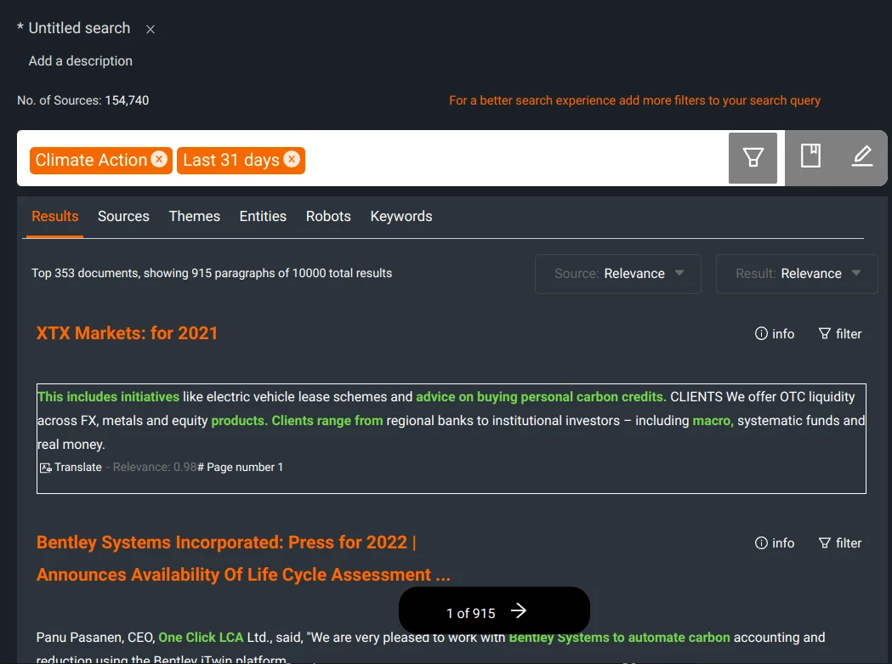892x664 pixels.
Task: Click the pencil edit search icon
Action: point(862,156)
